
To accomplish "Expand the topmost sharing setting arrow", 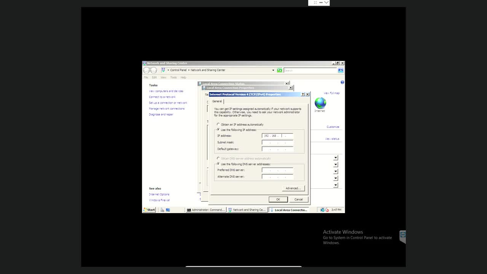I will tap(336, 158).
